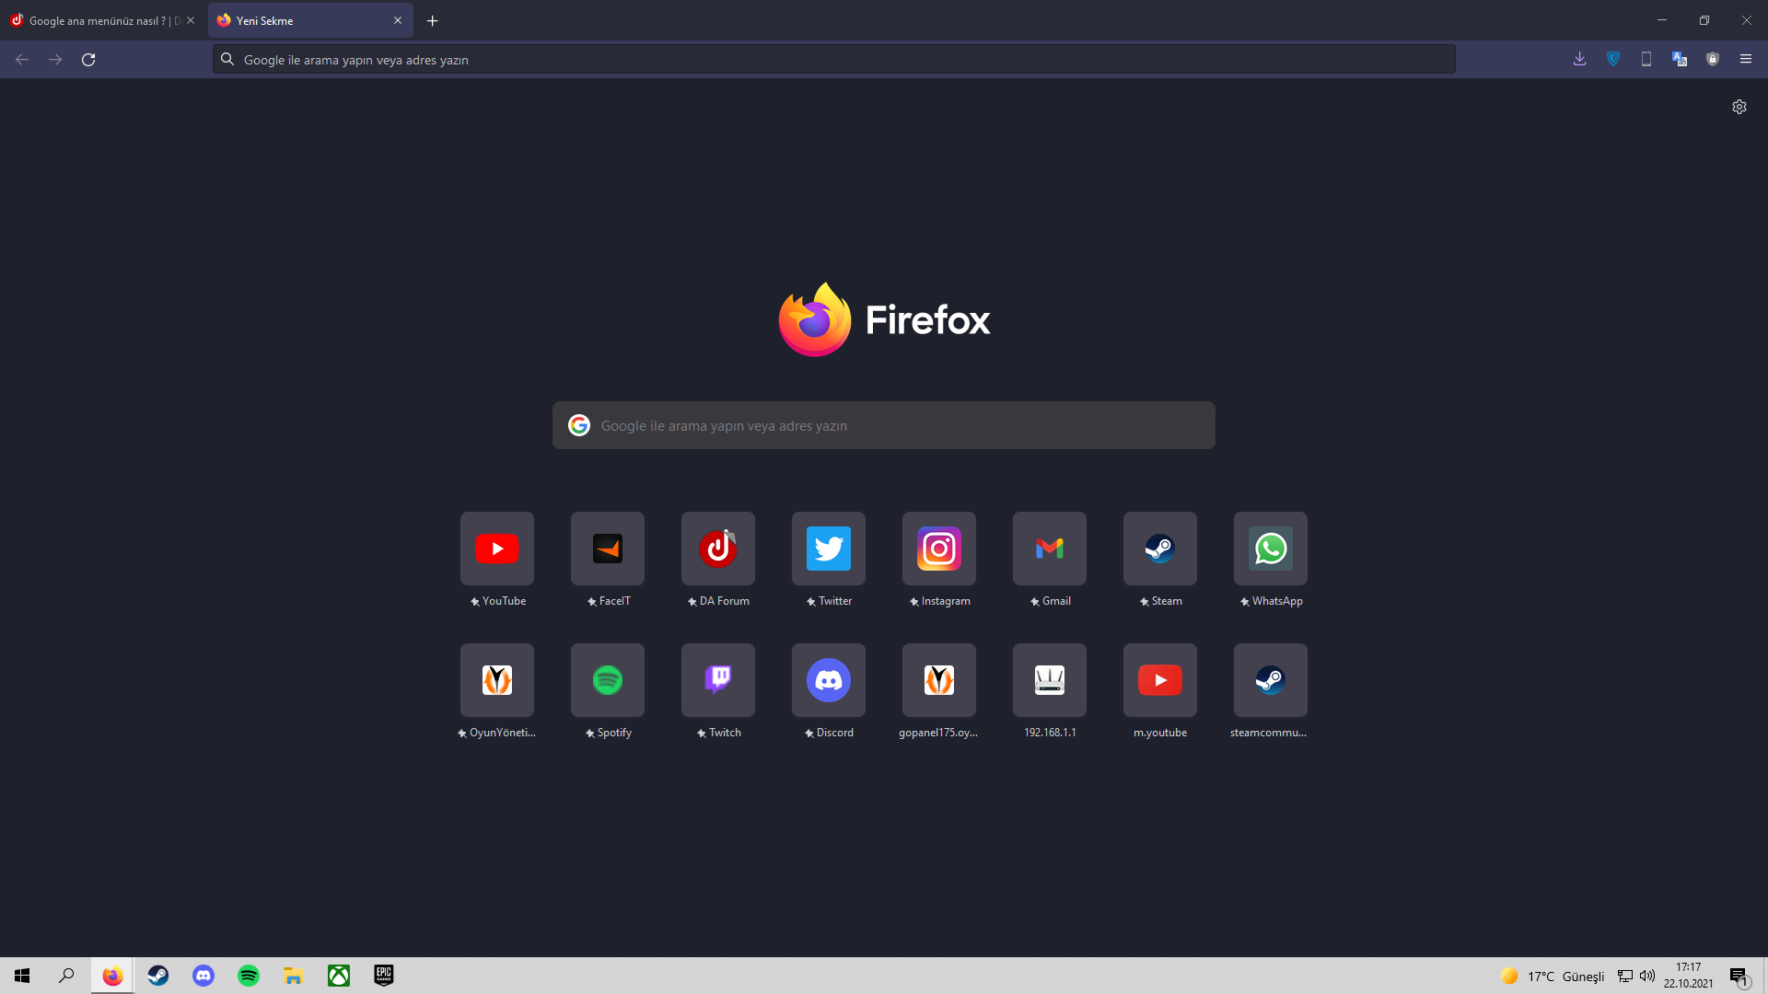Open File Explorer from the taskbar
The image size is (1768, 994).
point(294,976)
